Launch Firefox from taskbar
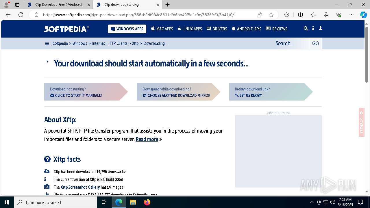Screen dimensions: 370x208 147,202
